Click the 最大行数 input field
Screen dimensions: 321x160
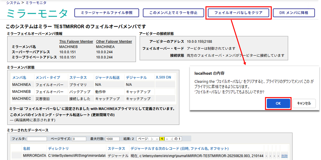(112, 139)
